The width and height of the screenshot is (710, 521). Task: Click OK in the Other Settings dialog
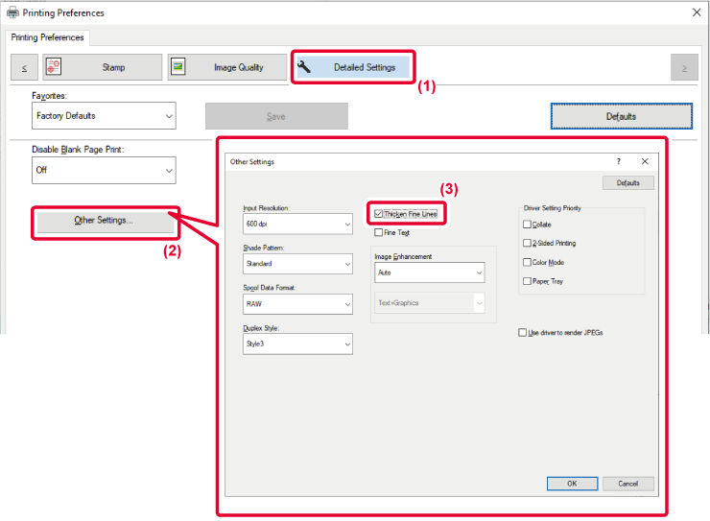coord(572,484)
